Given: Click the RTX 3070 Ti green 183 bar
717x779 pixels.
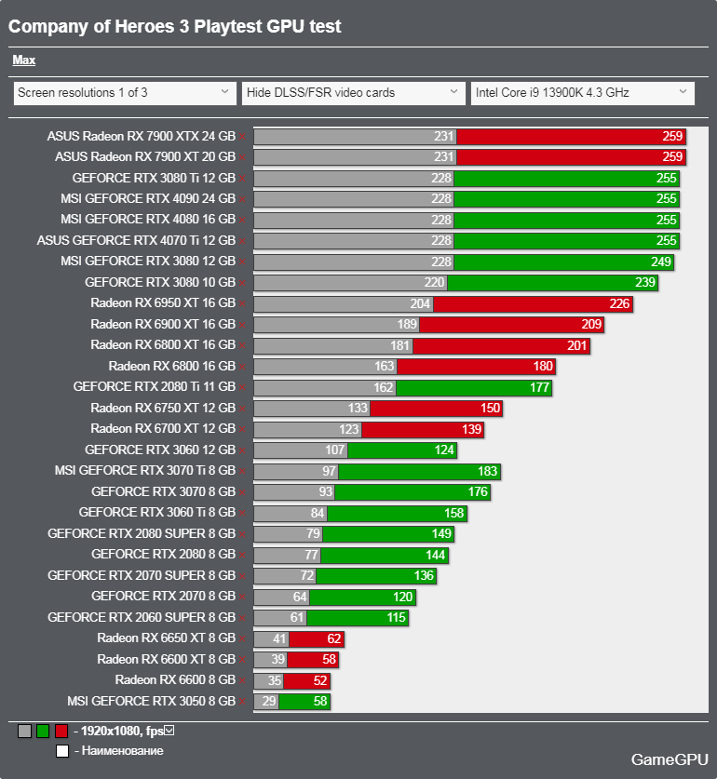Looking at the screenshot, I should [x=419, y=472].
